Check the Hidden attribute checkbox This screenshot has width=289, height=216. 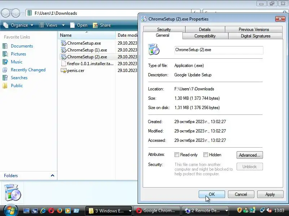[206, 155]
